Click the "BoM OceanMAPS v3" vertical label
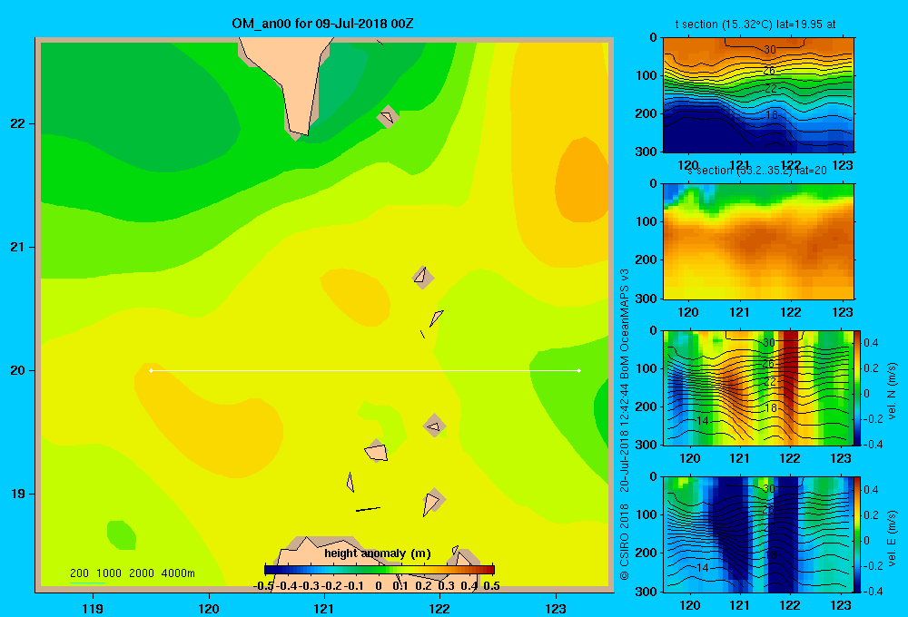 tap(625, 324)
